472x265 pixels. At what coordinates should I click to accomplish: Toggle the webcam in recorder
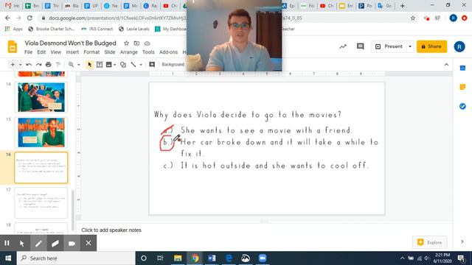point(72,243)
